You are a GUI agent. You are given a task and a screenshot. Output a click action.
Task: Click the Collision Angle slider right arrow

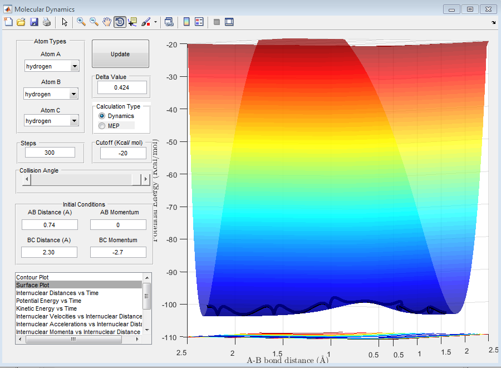146,179
